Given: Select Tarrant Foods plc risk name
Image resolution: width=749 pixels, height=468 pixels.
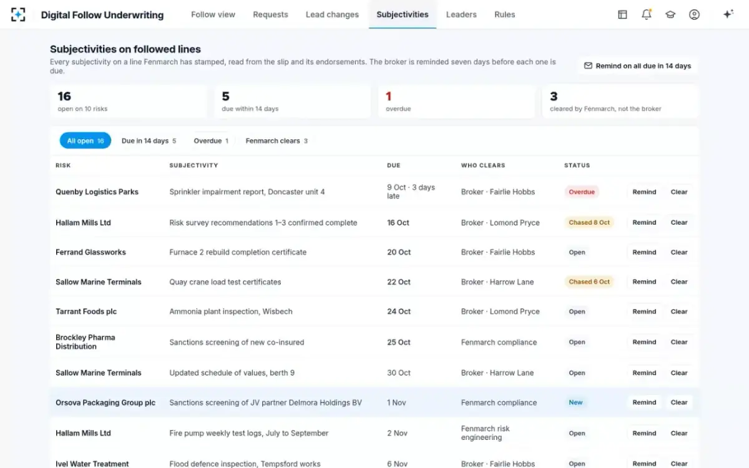Looking at the screenshot, I should (86, 312).
